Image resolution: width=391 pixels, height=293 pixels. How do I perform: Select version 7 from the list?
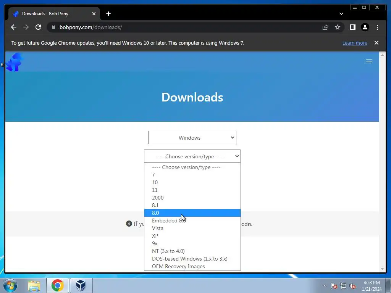[x=192, y=175]
